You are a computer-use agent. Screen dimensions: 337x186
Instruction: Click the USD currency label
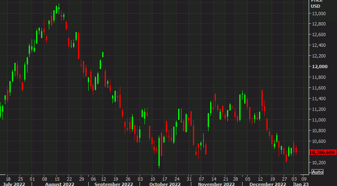tap(315, 6)
